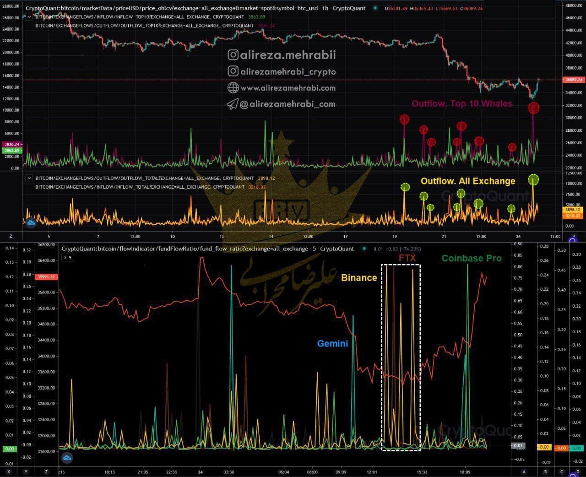Image resolution: width=586 pixels, height=477 pixels.
Task: Click the yellow 3898.12 value label on the axis
Action: click(x=573, y=210)
